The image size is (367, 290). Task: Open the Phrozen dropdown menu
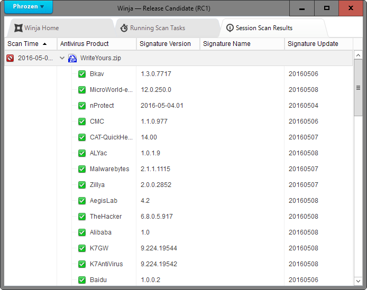click(x=29, y=6)
